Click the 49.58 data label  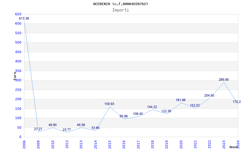(x=81, y=125)
